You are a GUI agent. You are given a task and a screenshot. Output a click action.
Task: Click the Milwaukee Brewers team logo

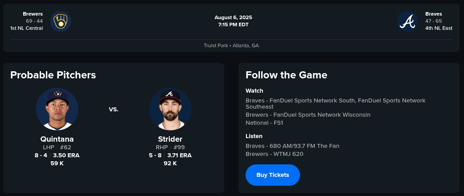[61, 21]
